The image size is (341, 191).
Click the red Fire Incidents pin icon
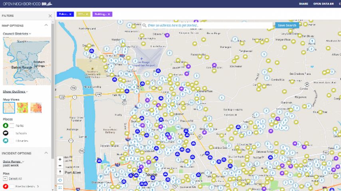[6, 186]
